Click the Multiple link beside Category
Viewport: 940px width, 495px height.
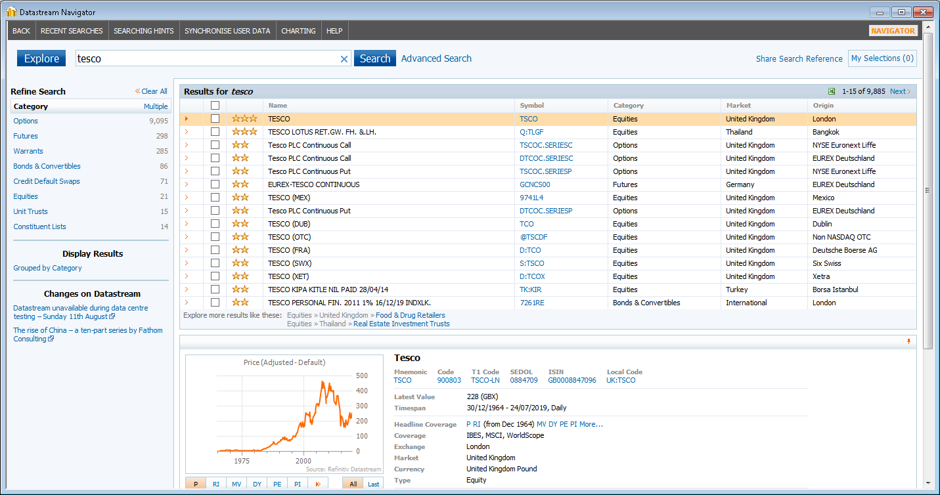pyautogui.click(x=156, y=106)
